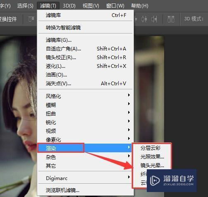The width and height of the screenshot is (208, 197).
Task: Open 镜头光晕... render filter
Action: click(x=152, y=165)
